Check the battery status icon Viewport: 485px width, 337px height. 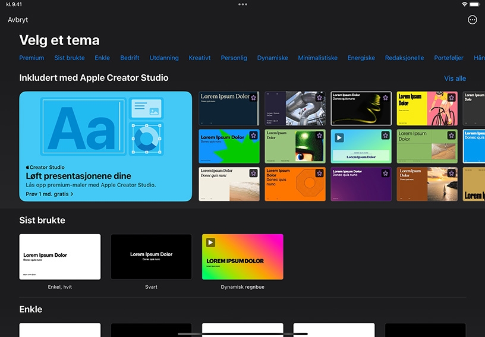coord(475,4)
